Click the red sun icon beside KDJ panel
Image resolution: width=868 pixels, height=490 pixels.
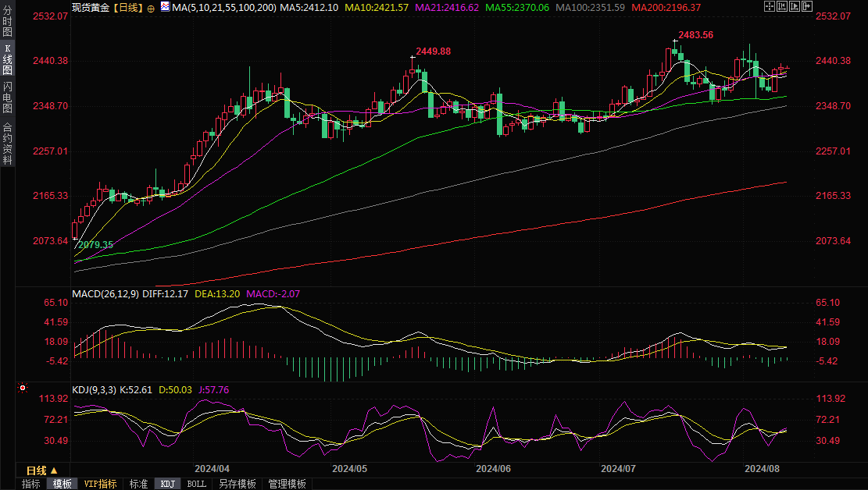click(x=23, y=388)
